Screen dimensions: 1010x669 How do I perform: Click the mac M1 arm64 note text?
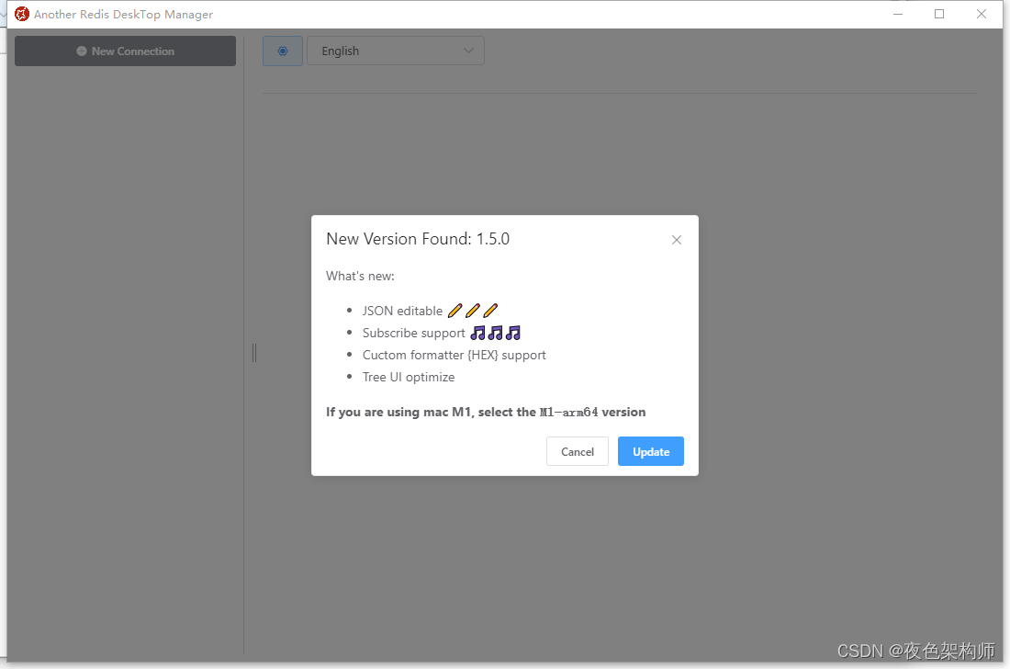coord(486,412)
